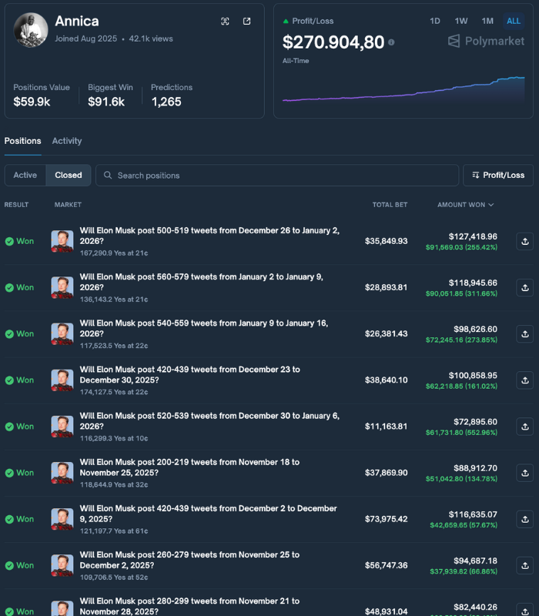The height and width of the screenshot is (616, 539).
Task: Share the 260-279 tweets market result
Action: [x=525, y=566]
